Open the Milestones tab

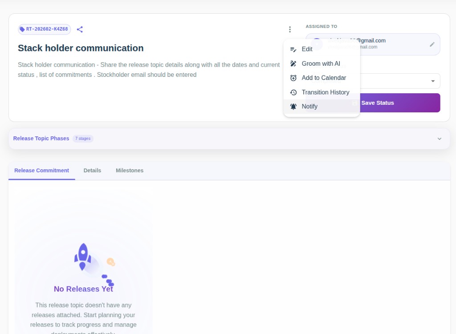pos(129,170)
